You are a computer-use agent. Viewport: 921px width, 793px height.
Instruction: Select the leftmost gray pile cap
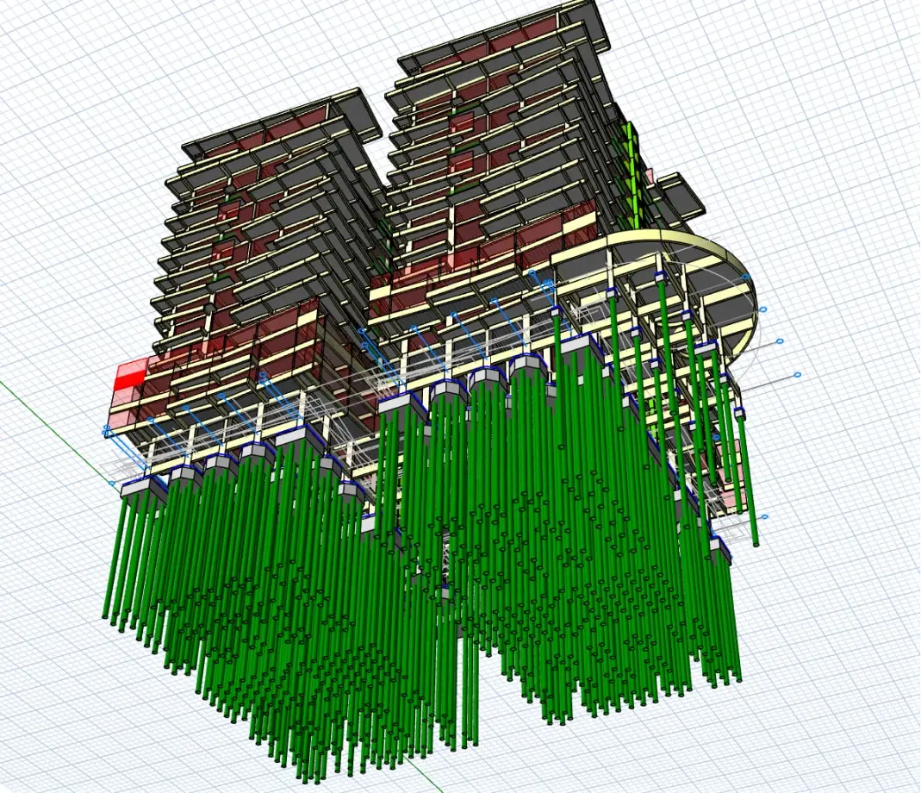tap(143, 487)
